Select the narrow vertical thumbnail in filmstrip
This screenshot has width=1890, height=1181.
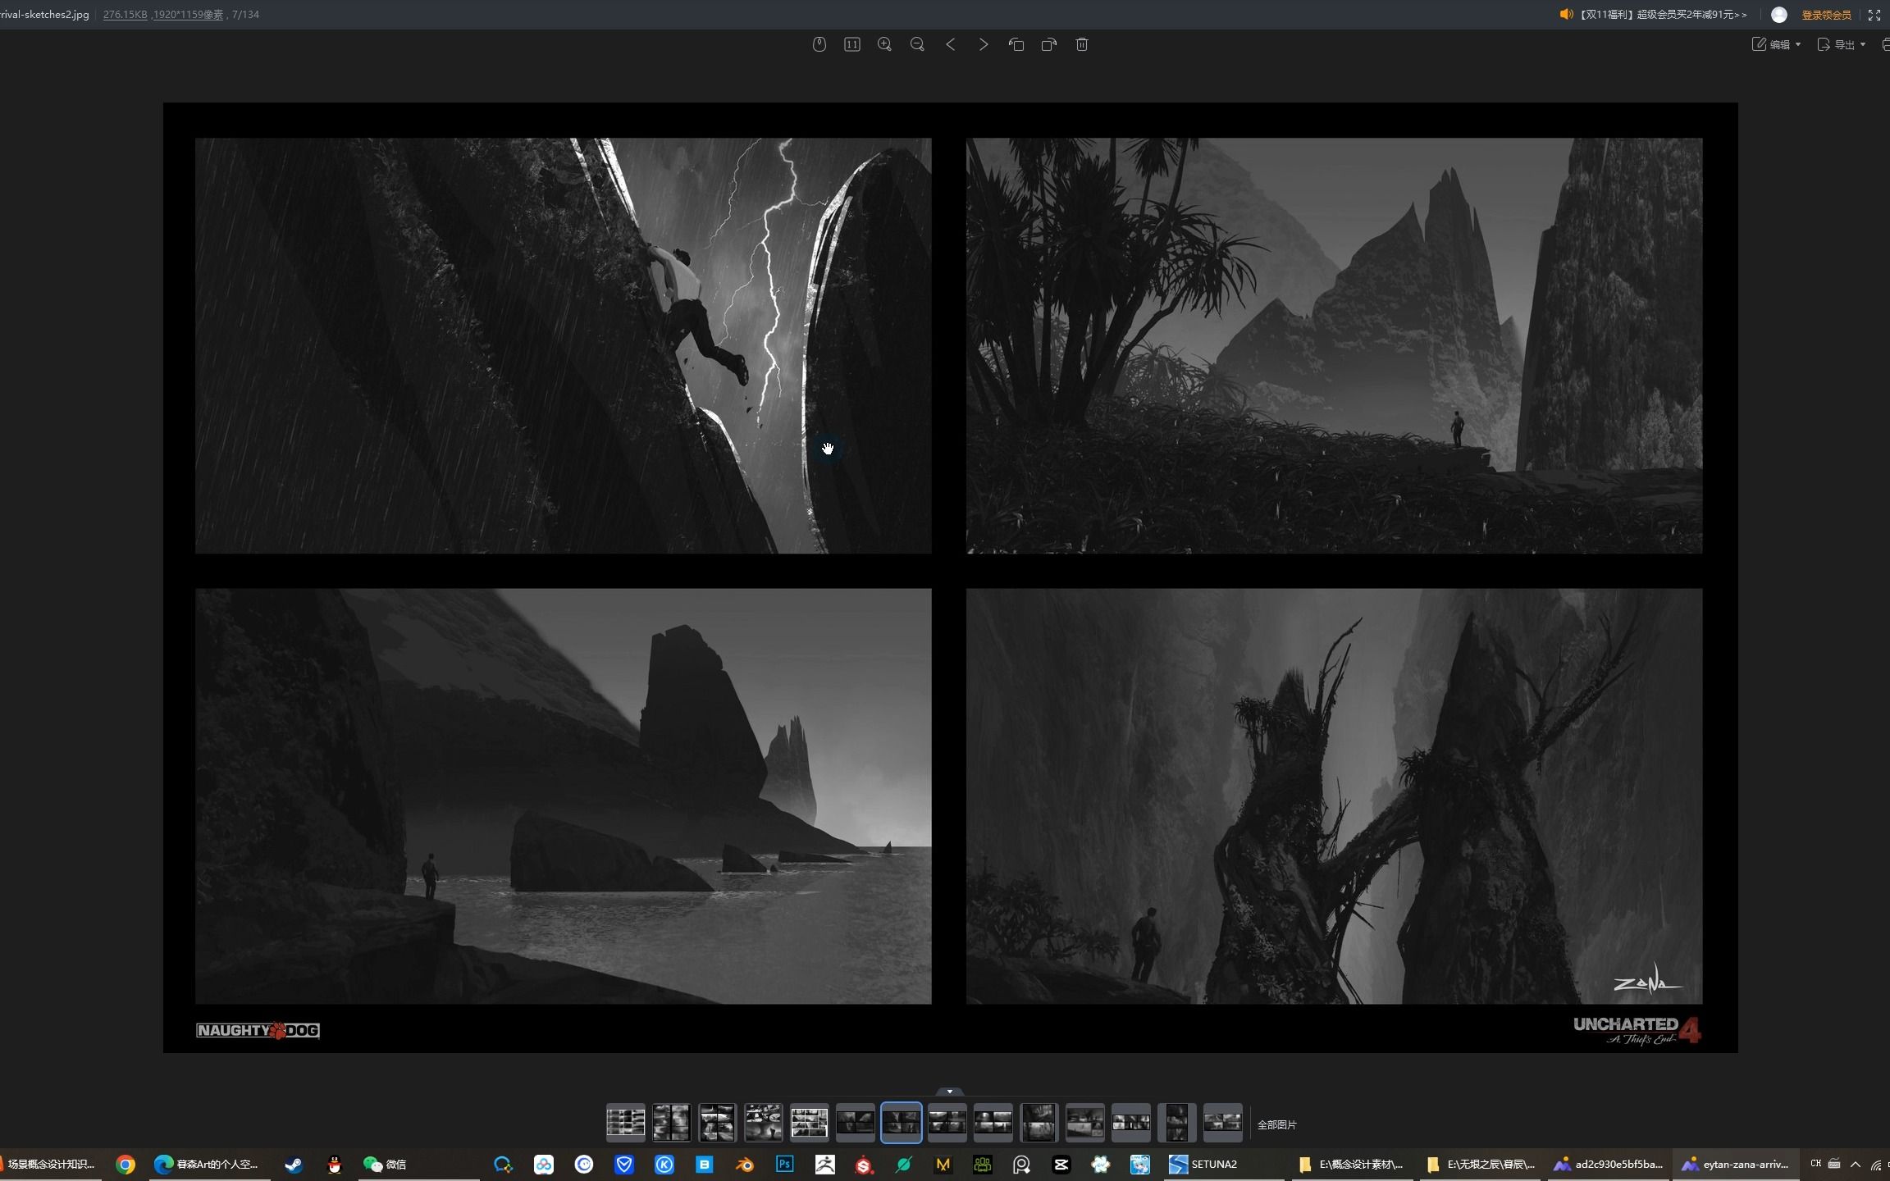[x=1176, y=1123]
